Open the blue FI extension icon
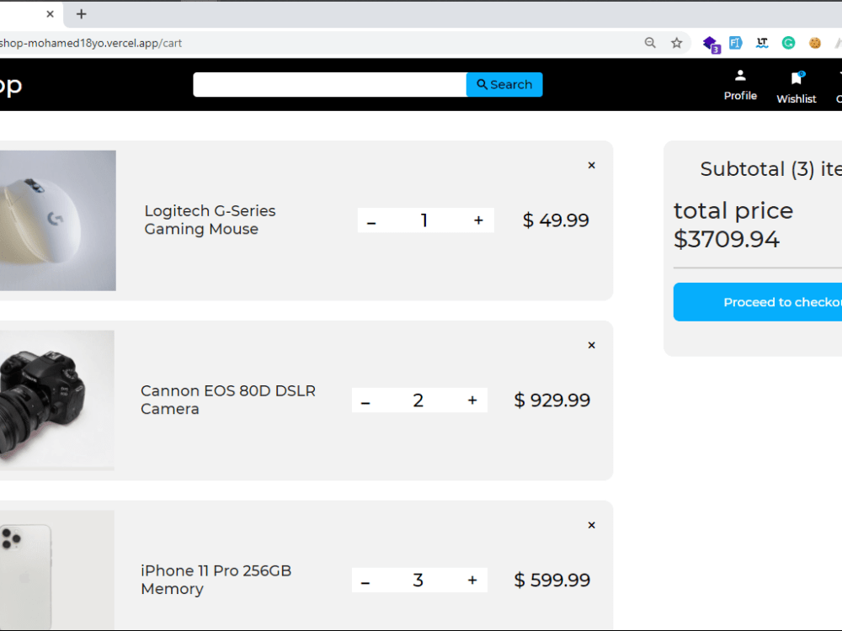Screen dimensions: 842x631 point(736,43)
